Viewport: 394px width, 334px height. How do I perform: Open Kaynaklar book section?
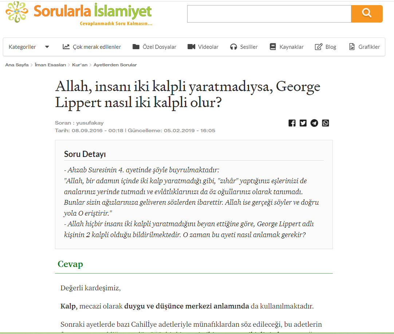tap(286, 47)
